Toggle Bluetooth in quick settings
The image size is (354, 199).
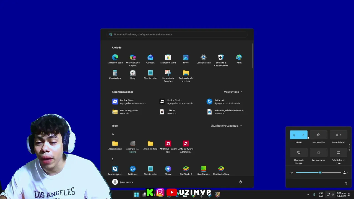pyautogui.click(x=294, y=135)
